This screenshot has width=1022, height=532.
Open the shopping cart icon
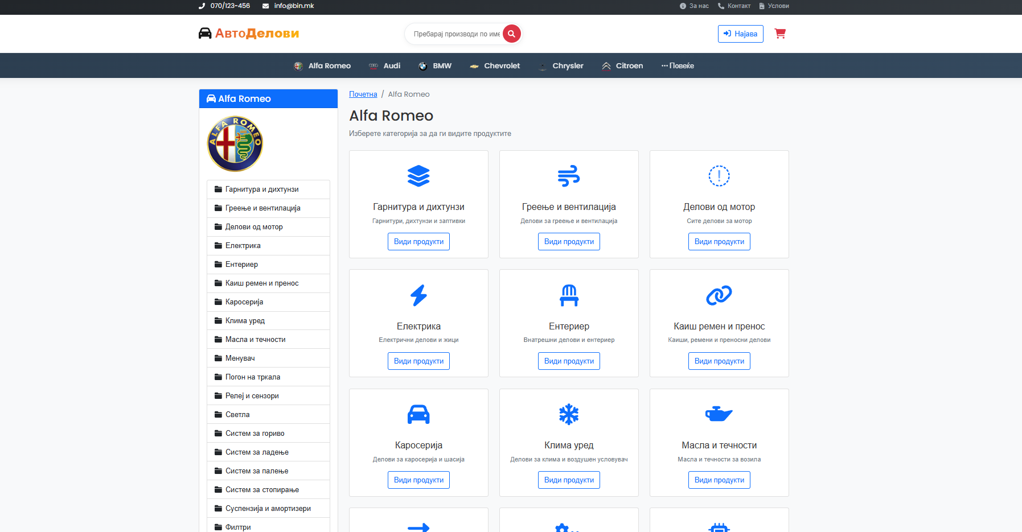(x=780, y=34)
